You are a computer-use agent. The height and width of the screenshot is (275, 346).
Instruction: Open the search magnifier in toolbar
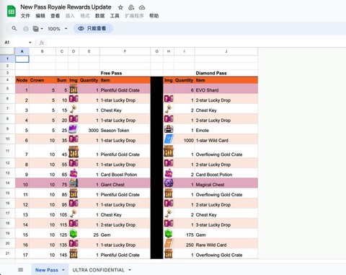point(14,29)
